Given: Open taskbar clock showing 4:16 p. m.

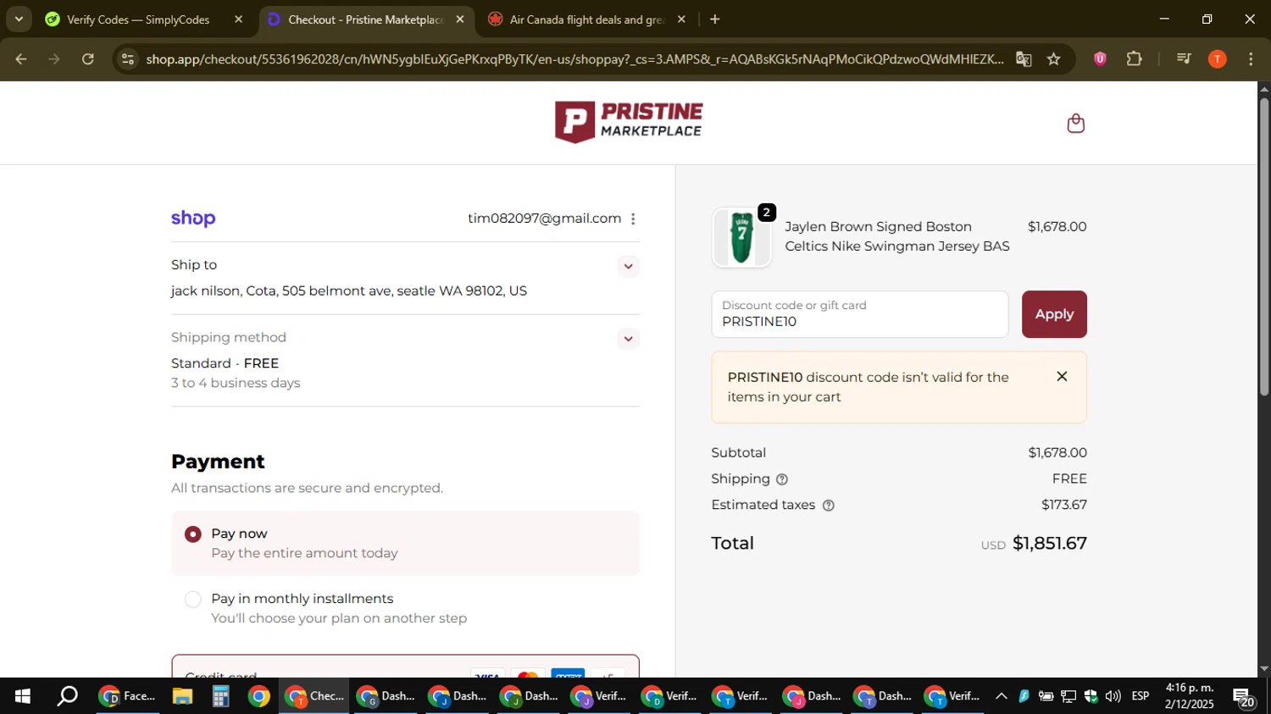Looking at the screenshot, I should [x=1190, y=696].
